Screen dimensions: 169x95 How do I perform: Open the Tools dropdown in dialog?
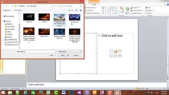pyautogui.click(x=53, y=55)
